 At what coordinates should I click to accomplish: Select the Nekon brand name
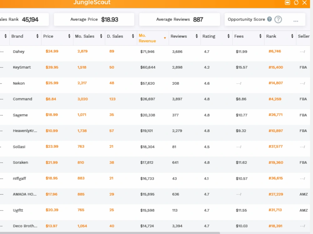point(19,83)
